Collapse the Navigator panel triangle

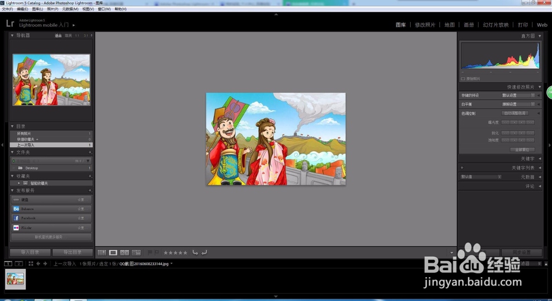(12, 35)
